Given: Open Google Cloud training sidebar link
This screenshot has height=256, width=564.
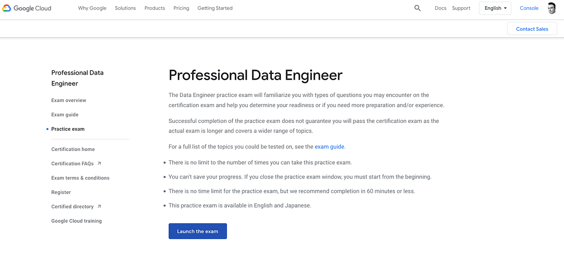Looking at the screenshot, I should 77,221.
